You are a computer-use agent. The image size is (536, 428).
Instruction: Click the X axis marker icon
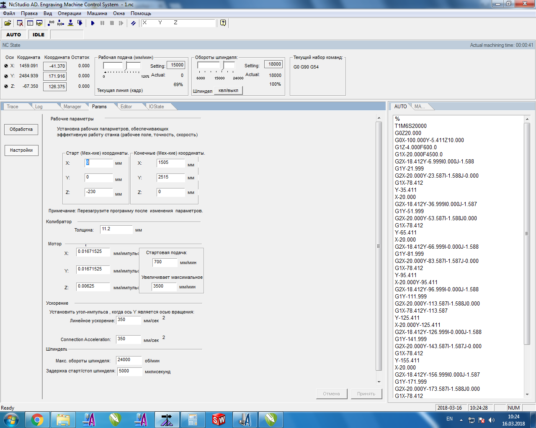coord(6,66)
